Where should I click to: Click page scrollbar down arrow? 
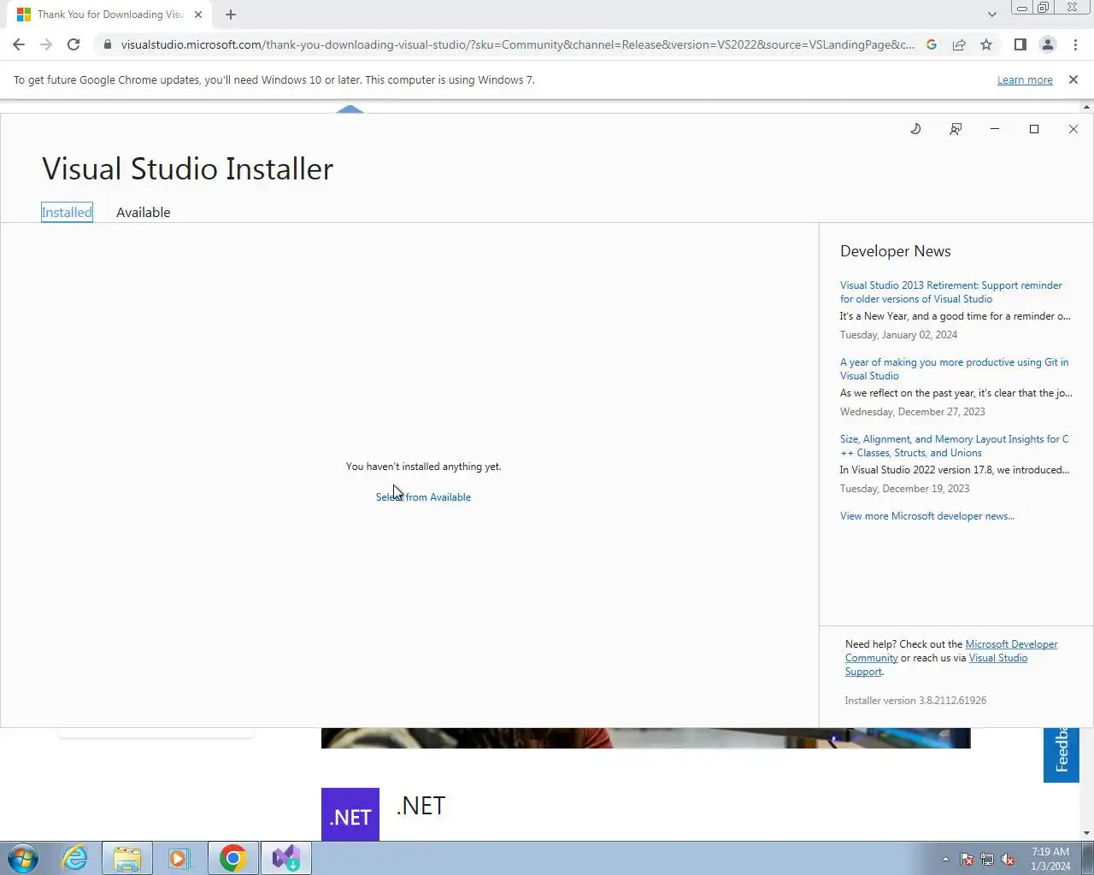coord(1087,833)
